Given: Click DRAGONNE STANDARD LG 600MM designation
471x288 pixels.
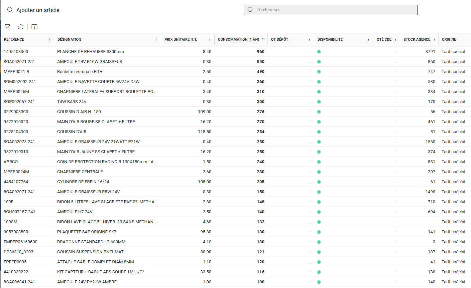Looking at the screenshot, I should [91, 242].
